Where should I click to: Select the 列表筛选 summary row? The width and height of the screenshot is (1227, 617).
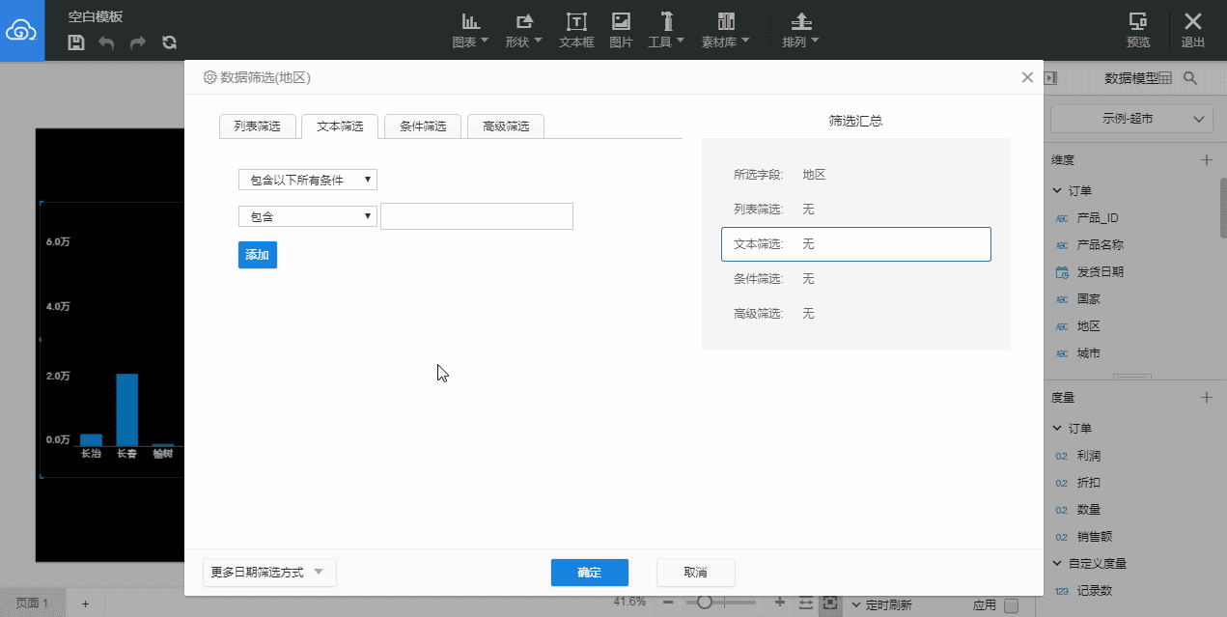856,210
